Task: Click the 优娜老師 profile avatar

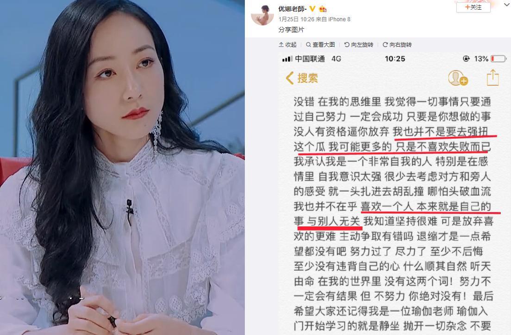Action: 262,14
